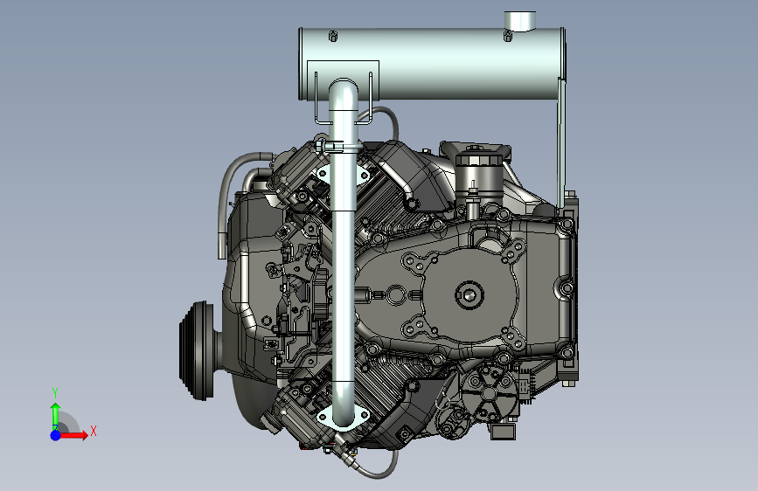Select the vertical exhaust pipe
The image size is (758, 491).
click(x=343, y=252)
